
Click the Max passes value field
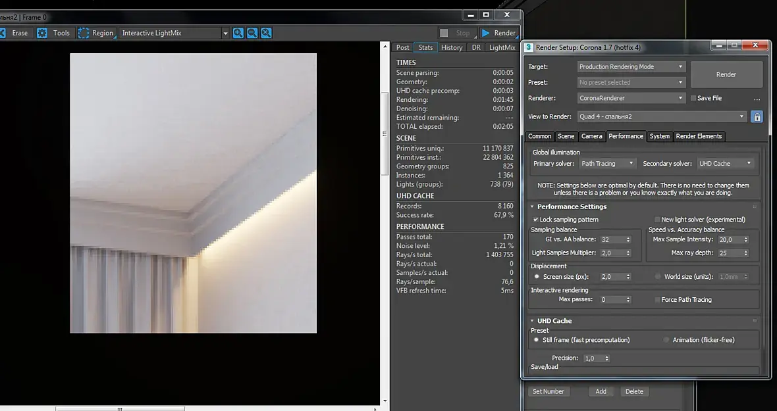tap(612, 300)
